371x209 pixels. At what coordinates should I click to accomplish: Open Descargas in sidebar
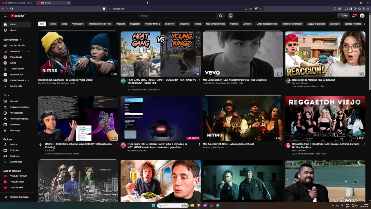point(17,130)
